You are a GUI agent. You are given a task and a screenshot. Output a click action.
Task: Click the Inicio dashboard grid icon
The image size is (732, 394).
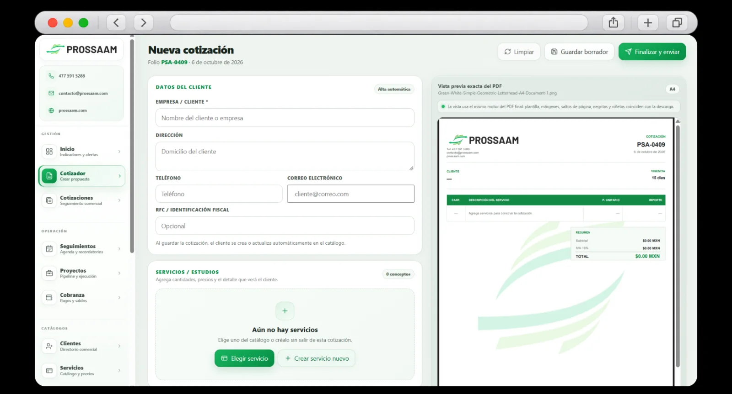49,152
